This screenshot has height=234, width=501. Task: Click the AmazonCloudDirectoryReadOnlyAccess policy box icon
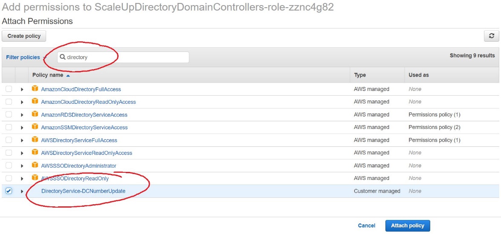click(35, 101)
